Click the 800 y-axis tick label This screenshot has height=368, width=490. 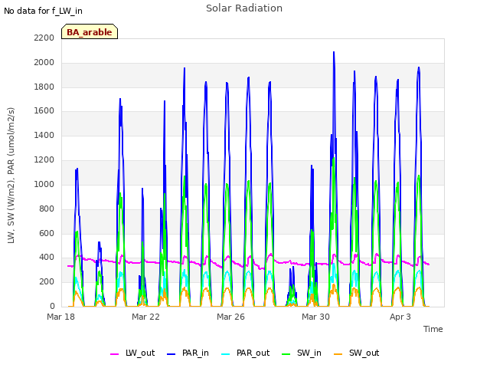click(47, 209)
